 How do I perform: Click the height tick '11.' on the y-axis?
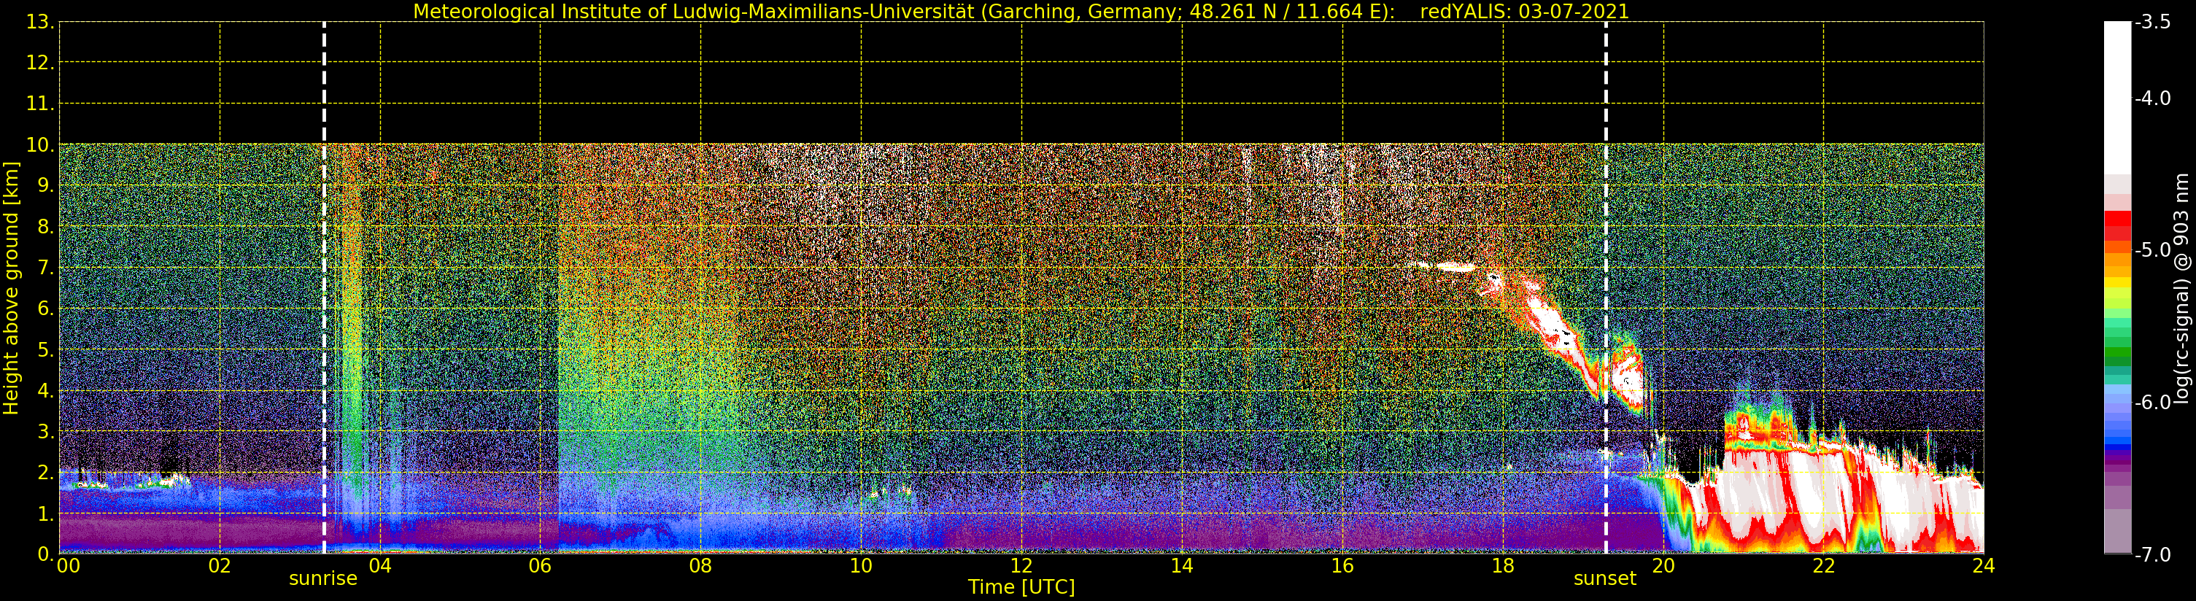(x=40, y=104)
